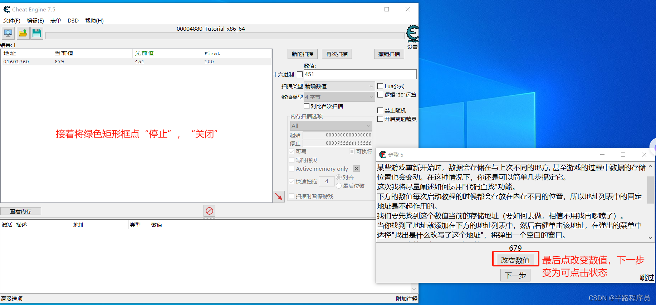
Task: Click the 步骤 5 window logo icon
Action: (x=383, y=155)
